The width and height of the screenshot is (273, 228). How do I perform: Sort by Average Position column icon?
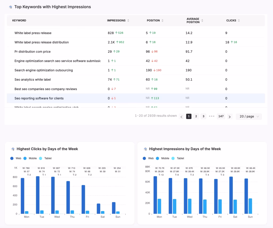coord(202,21)
